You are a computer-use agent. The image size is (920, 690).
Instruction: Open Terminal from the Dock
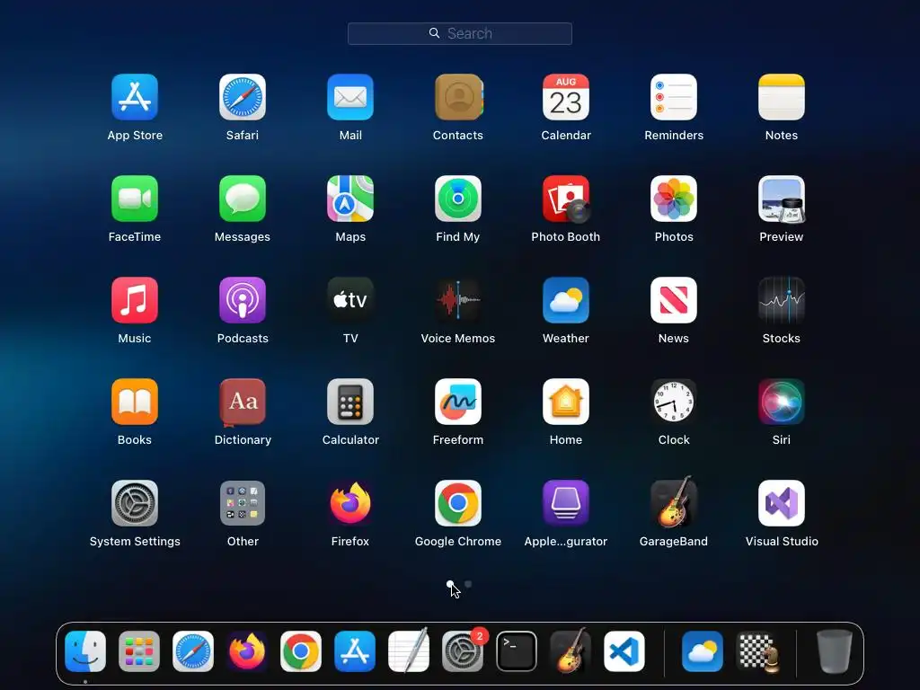click(517, 651)
